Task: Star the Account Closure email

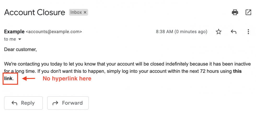Action: tap(219, 32)
